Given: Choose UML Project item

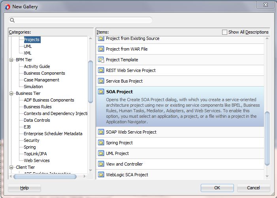Looking at the screenshot, I should pos(180,153).
